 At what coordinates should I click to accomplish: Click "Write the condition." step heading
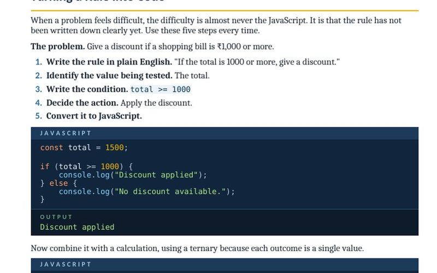tap(87, 89)
